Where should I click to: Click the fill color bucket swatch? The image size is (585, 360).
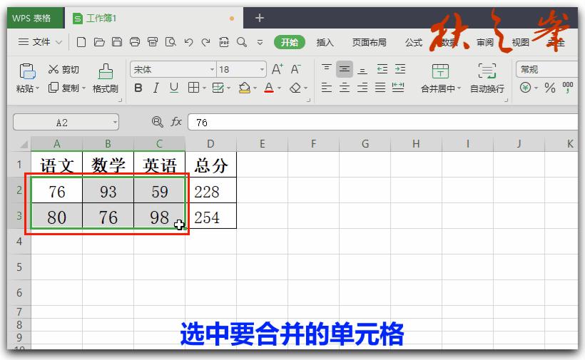[x=245, y=88]
